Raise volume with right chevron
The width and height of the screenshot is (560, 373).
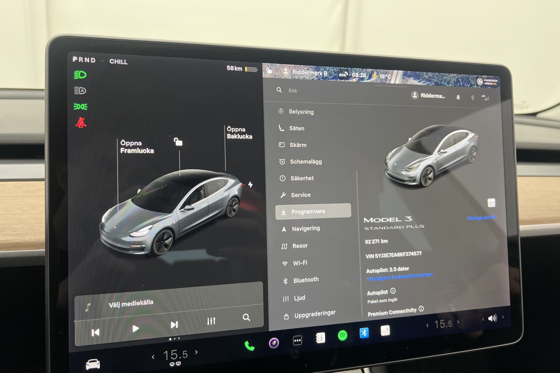[503, 317]
